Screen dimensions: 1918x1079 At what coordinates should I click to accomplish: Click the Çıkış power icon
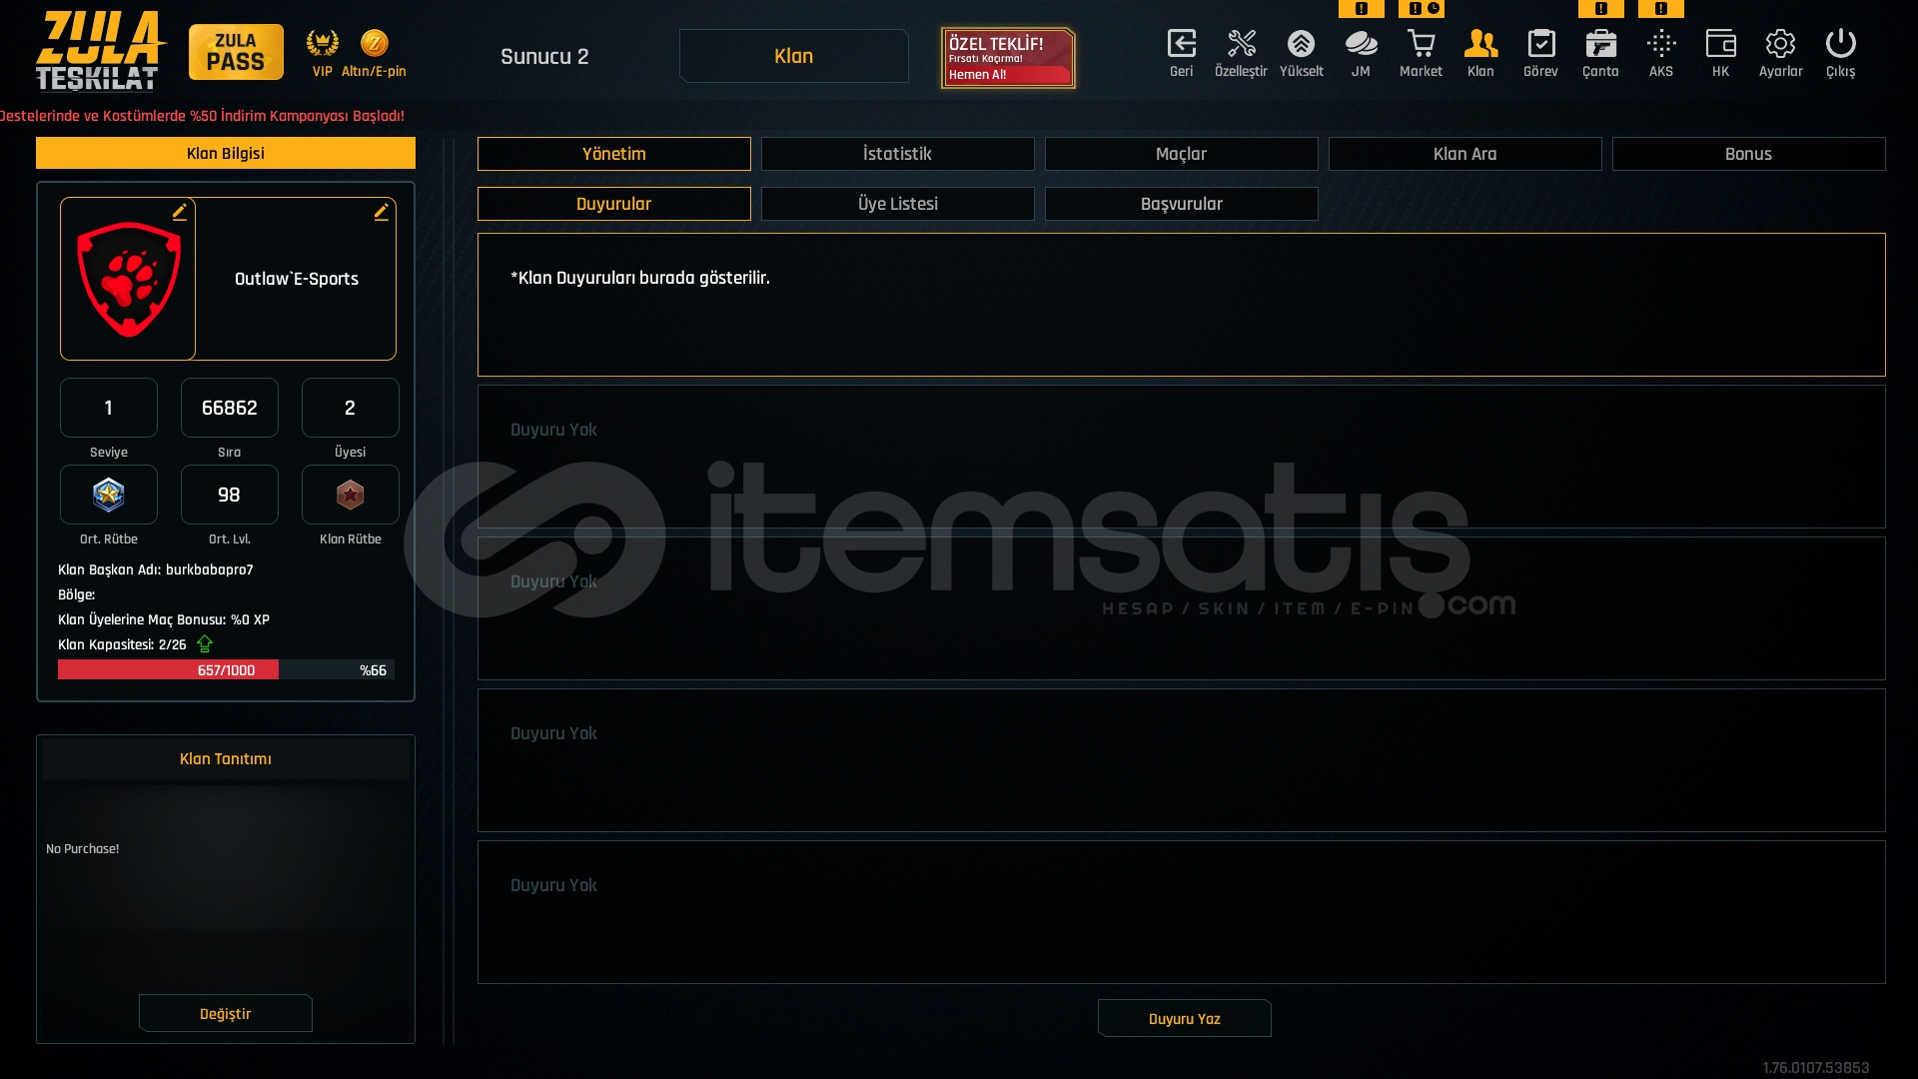pos(1840,44)
